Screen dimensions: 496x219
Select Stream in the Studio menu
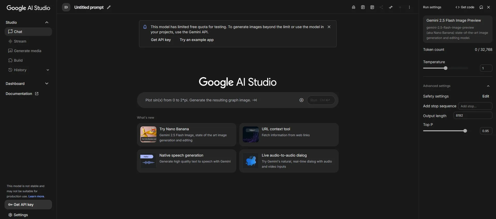tap(28, 41)
